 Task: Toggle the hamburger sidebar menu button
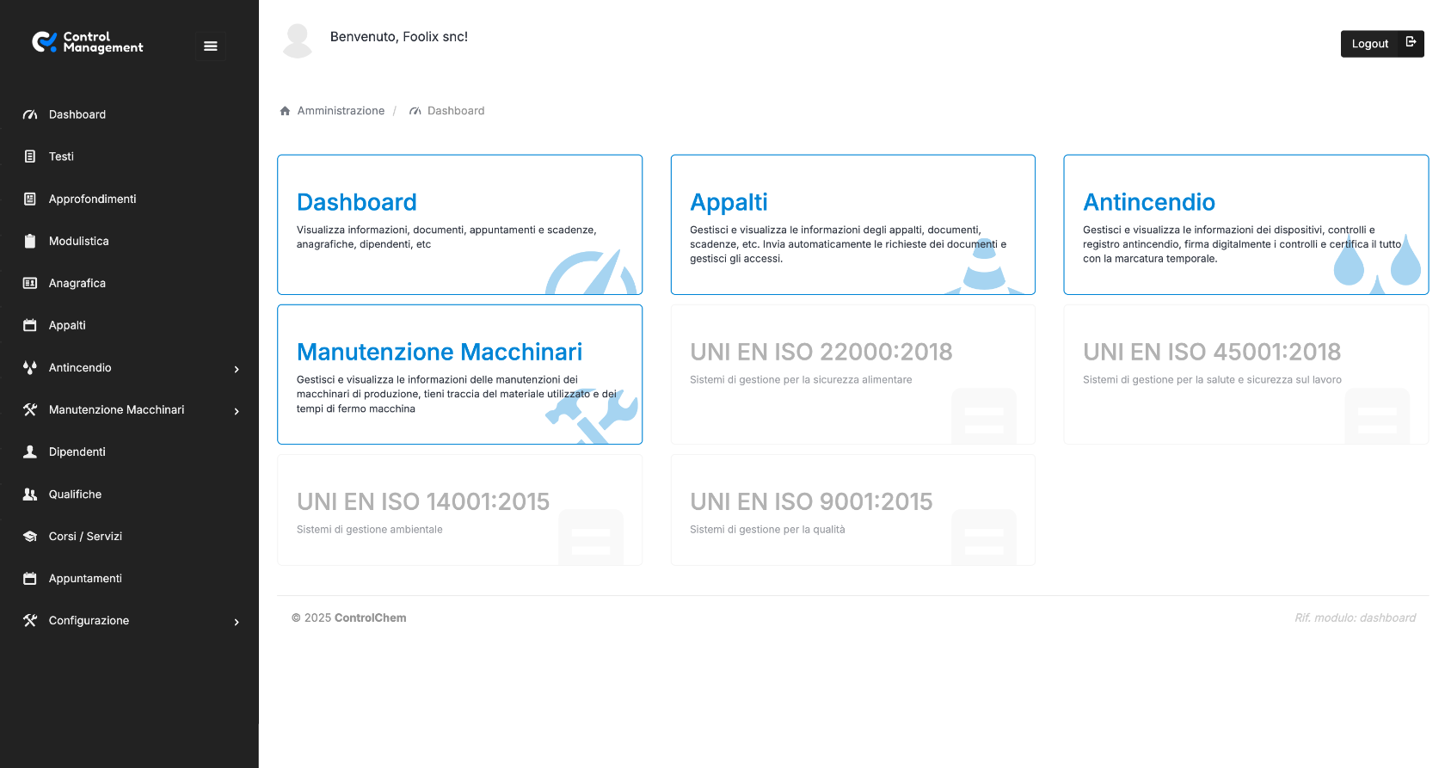210,46
